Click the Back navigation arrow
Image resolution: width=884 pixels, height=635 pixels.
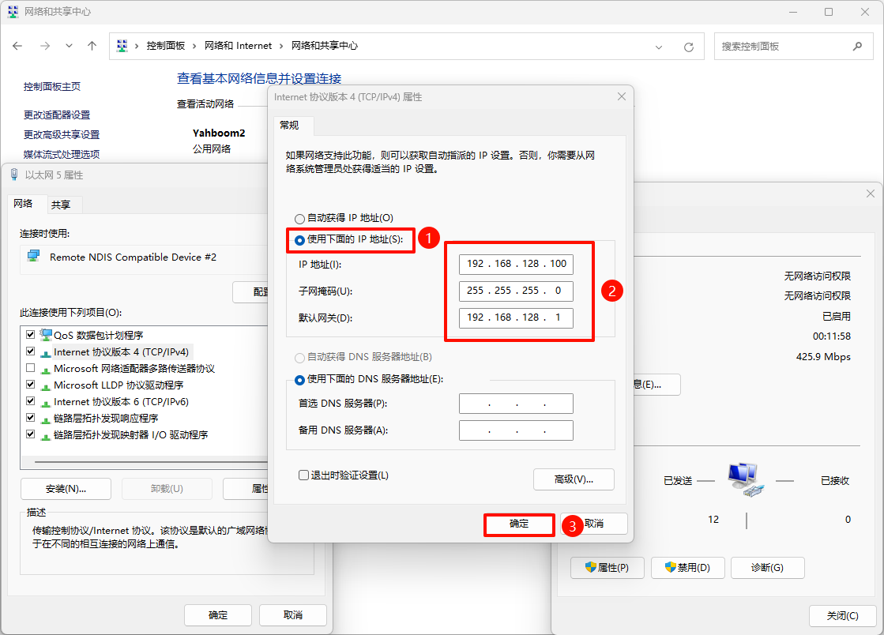coord(18,47)
